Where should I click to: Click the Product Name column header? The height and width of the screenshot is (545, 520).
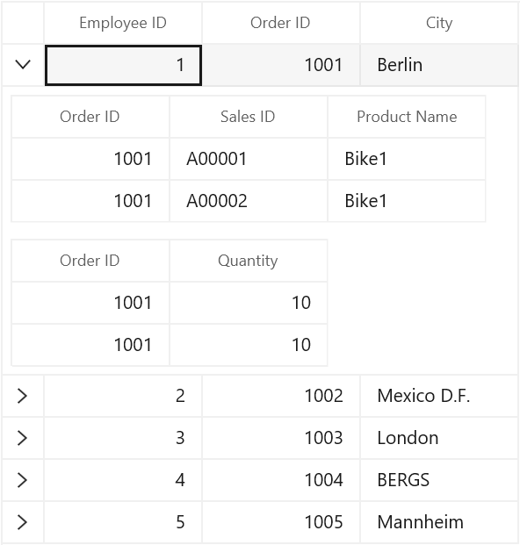click(x=407, y=117)
